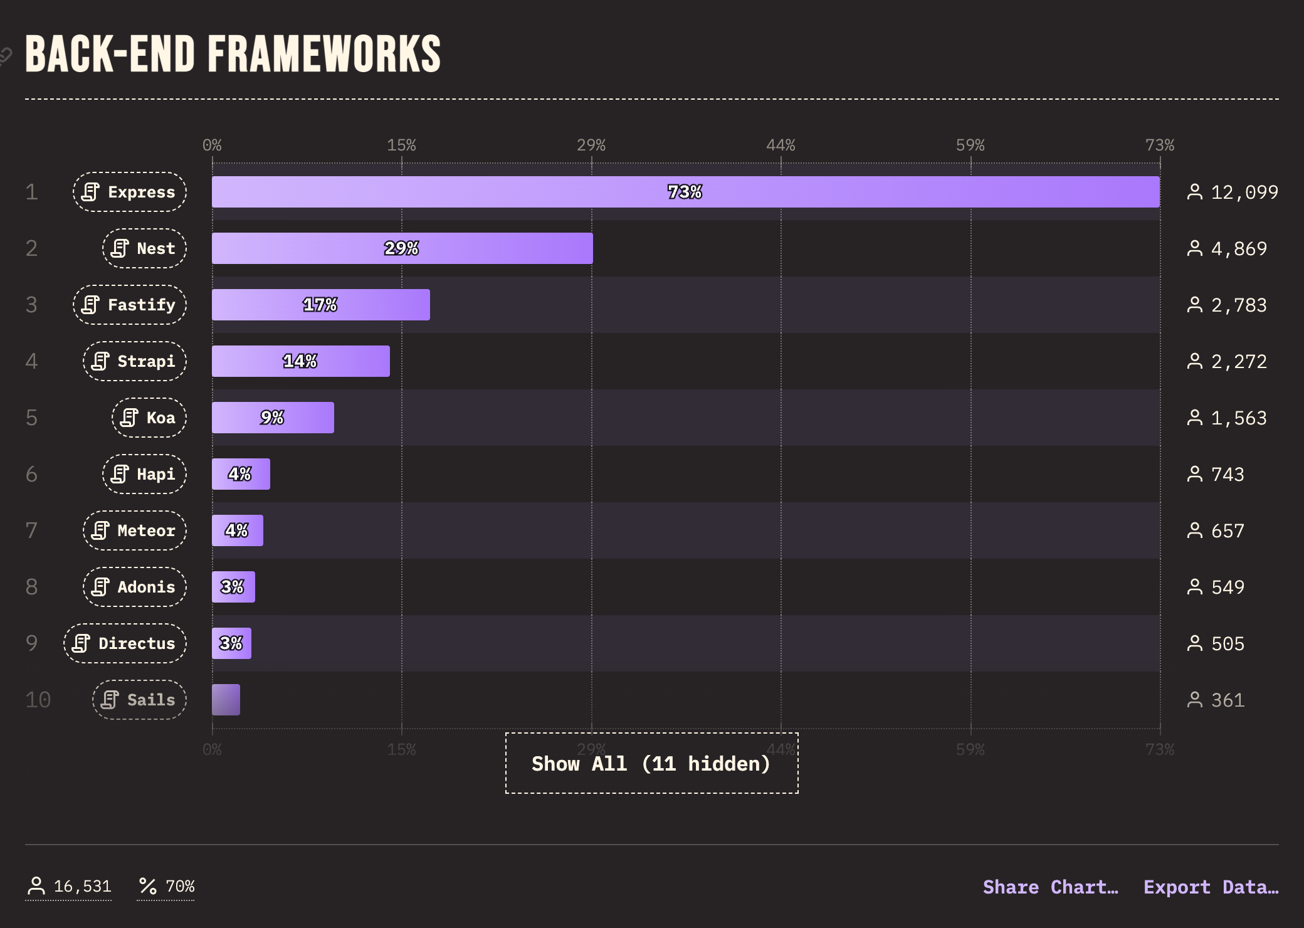Click the person icon next to 12,099
This screenshot has height=928, width=1304.
point(1195,192)
